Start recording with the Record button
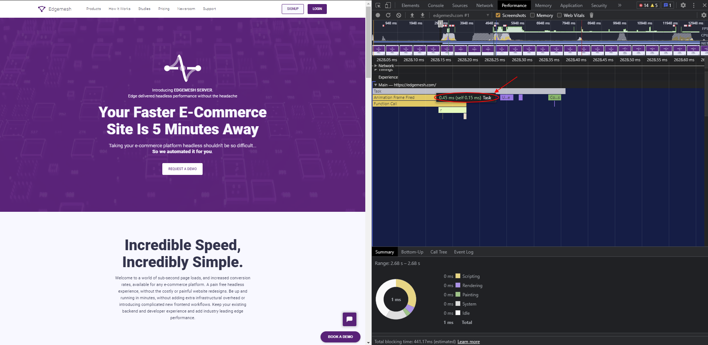The image size is (708, 345). 378,15
